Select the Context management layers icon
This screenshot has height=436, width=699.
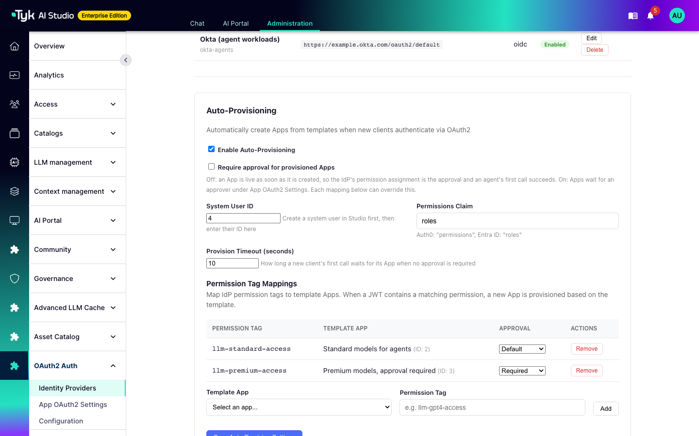15,191
